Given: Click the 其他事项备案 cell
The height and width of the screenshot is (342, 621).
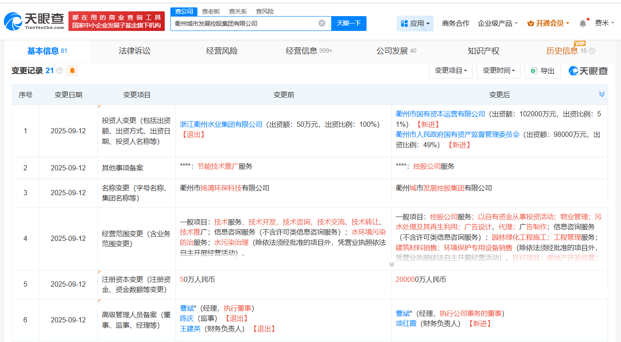Looking at the screenshot, I should (137, 168).
